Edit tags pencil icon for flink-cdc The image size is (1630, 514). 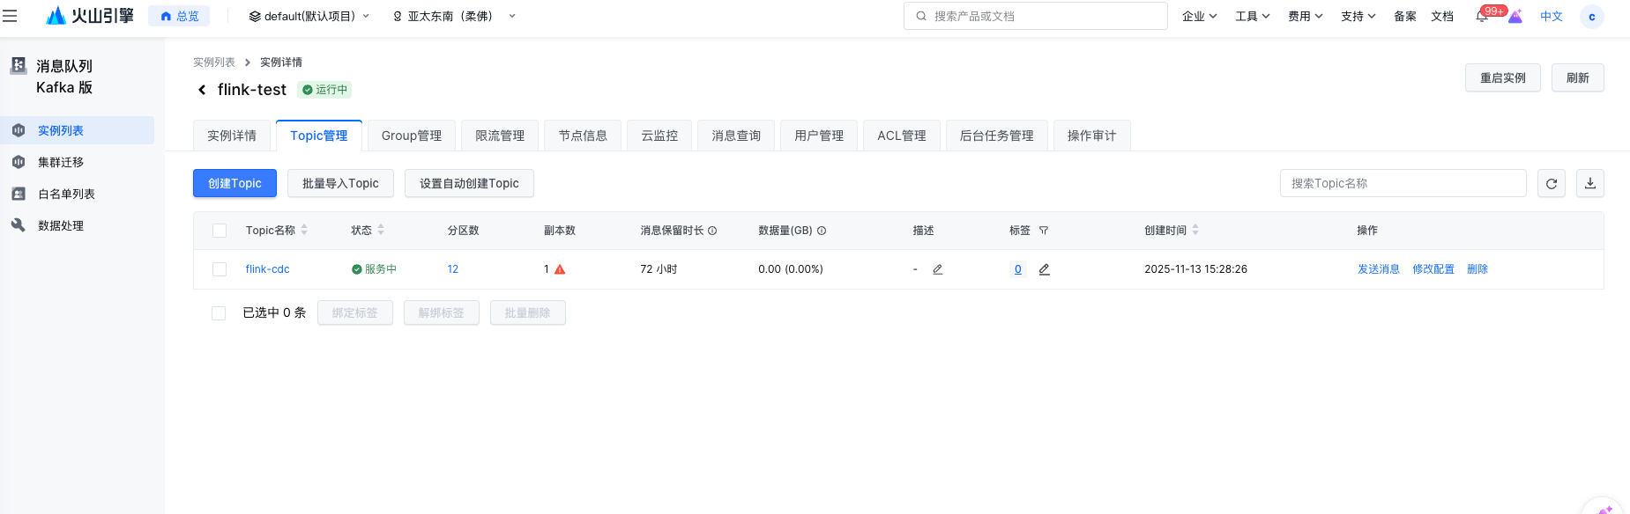coord(1045,269)
